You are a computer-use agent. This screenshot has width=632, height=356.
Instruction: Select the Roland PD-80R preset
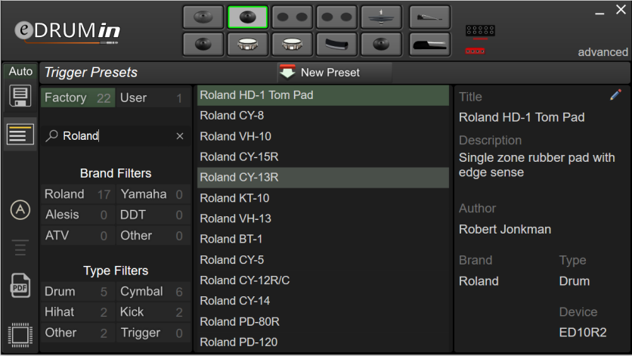(x=323, y=322)
